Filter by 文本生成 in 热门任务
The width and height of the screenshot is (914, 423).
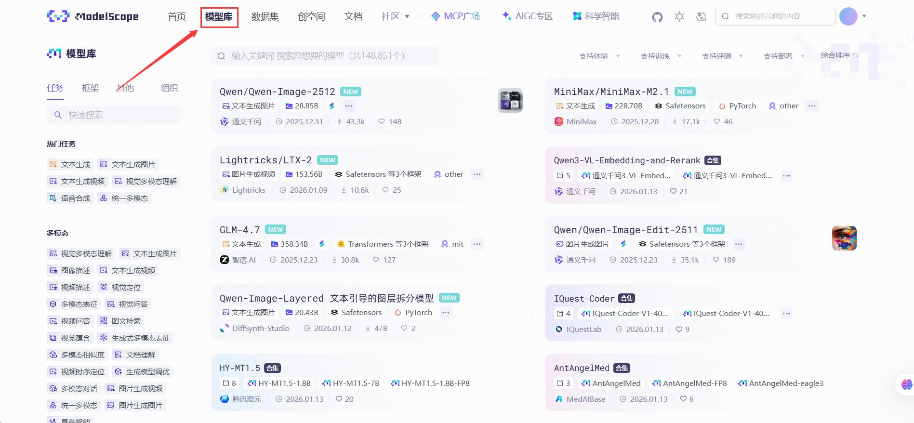(70, 165)
